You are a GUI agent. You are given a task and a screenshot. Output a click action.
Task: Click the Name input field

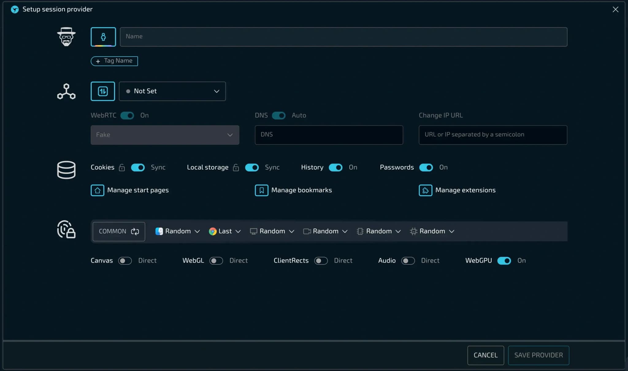(x=343, y=37)
